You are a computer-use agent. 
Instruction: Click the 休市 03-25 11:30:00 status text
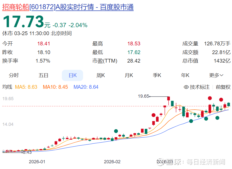tap(37, 33)
